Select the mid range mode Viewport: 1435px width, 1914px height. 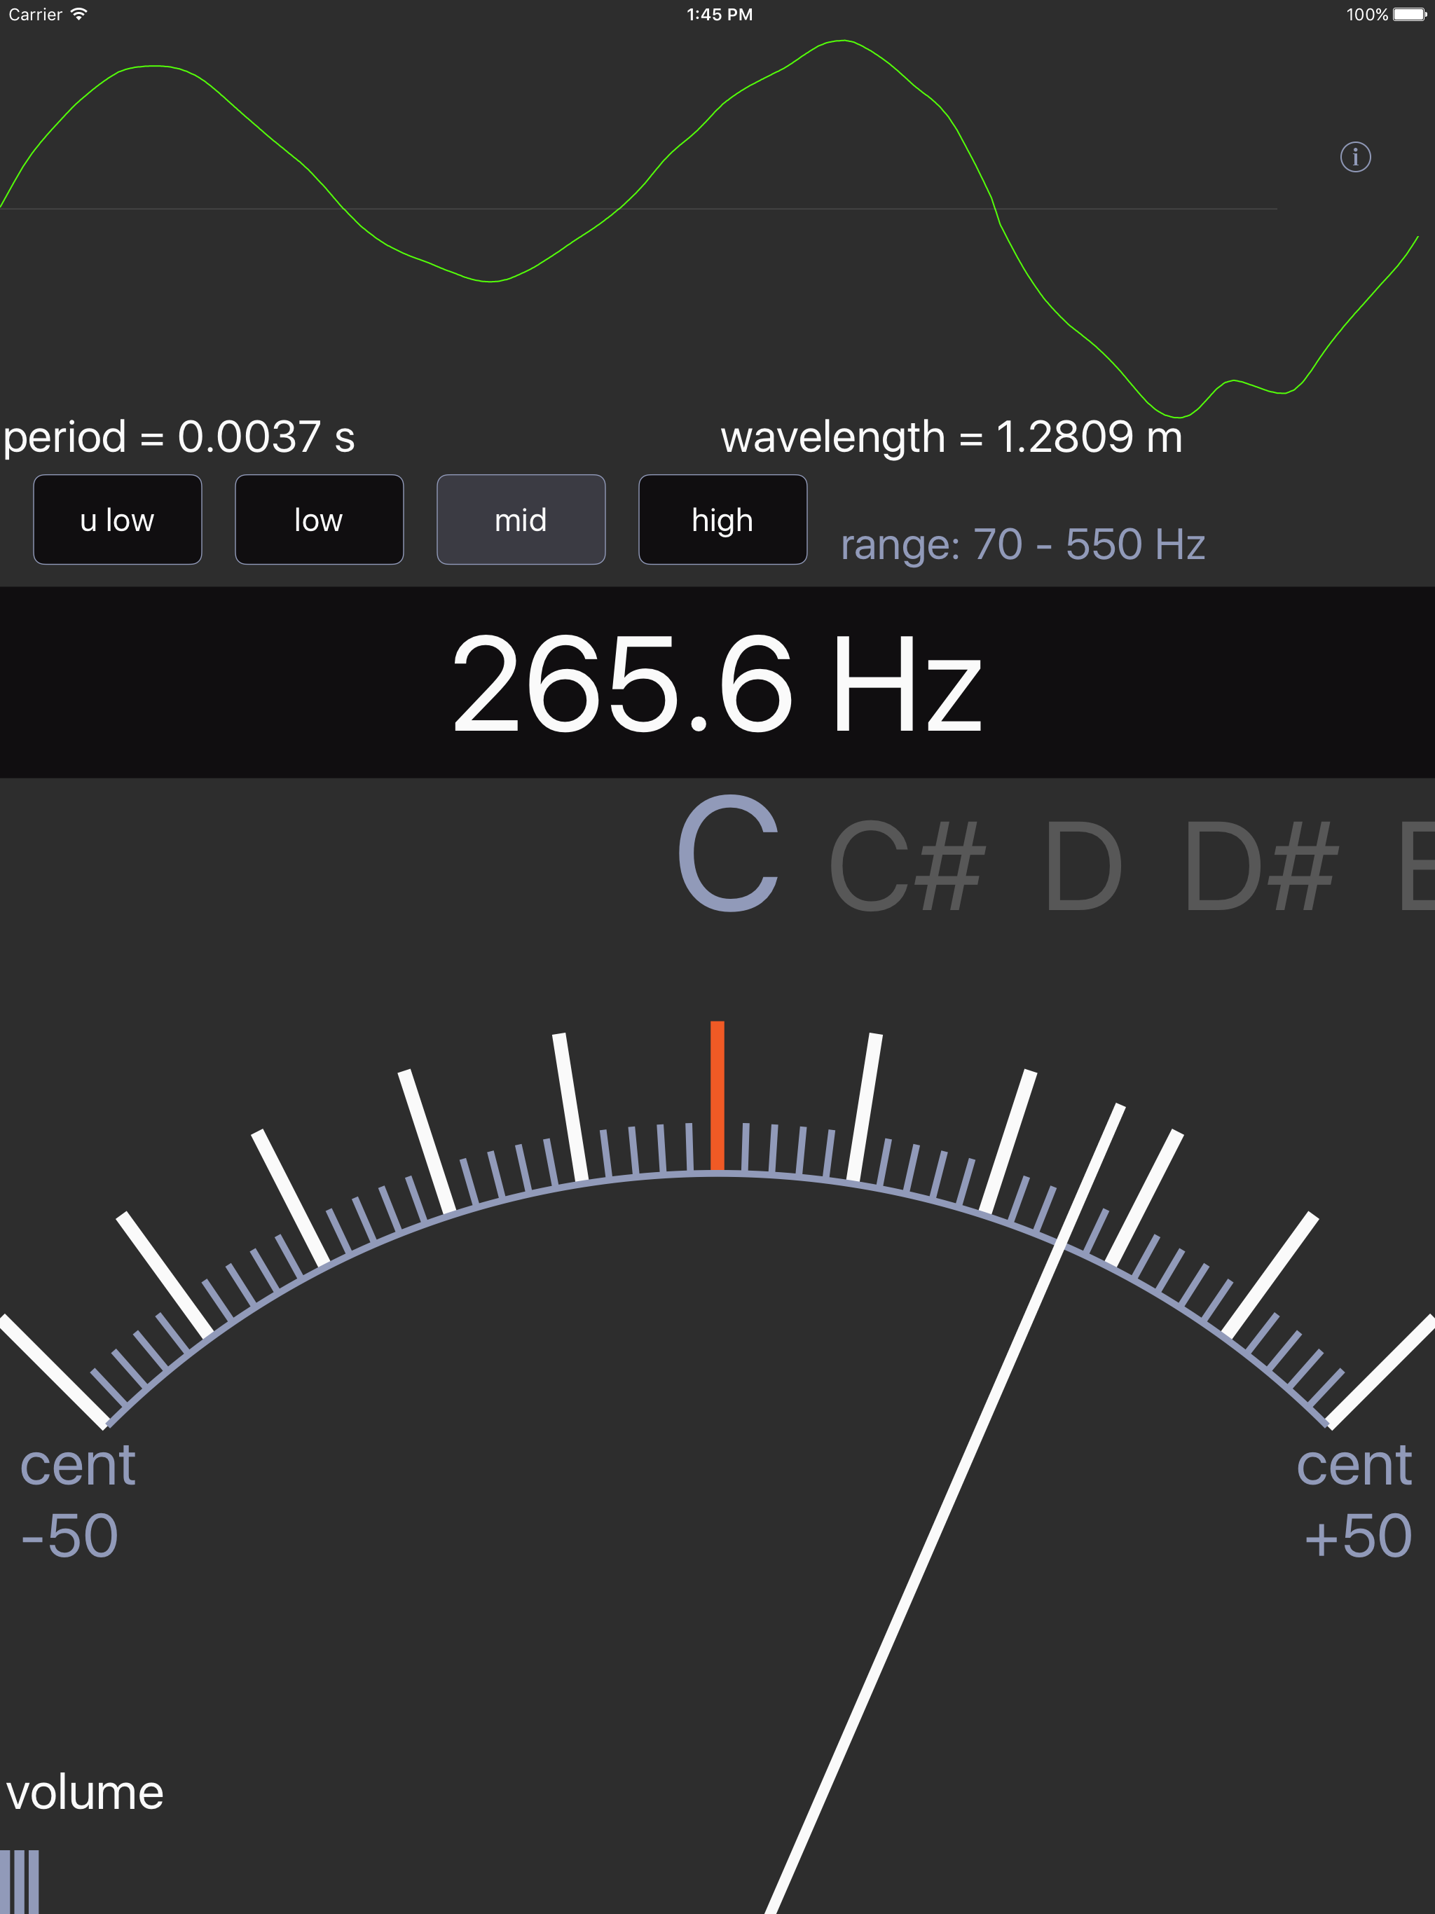coord(521,519)
